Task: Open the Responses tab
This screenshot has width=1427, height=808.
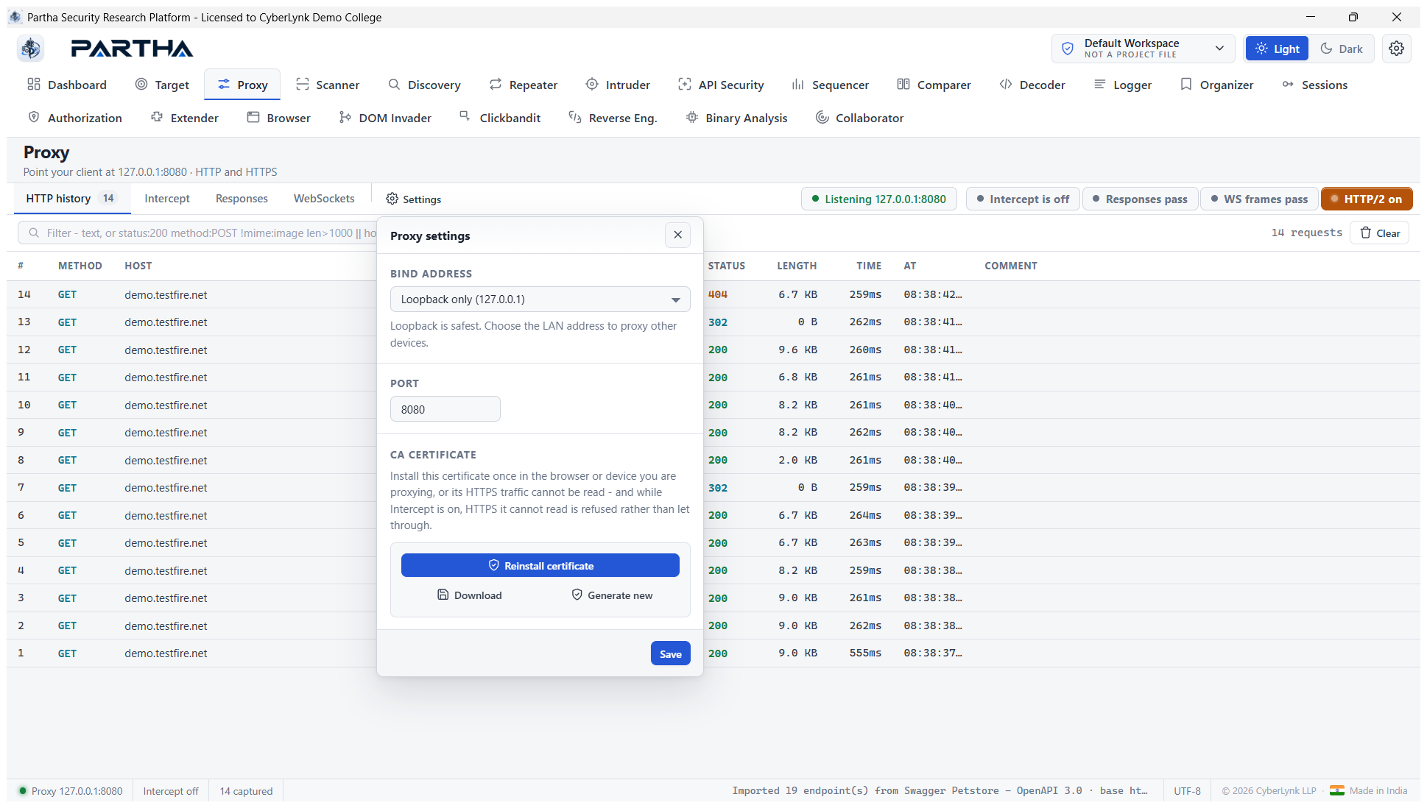Action: 242,199
